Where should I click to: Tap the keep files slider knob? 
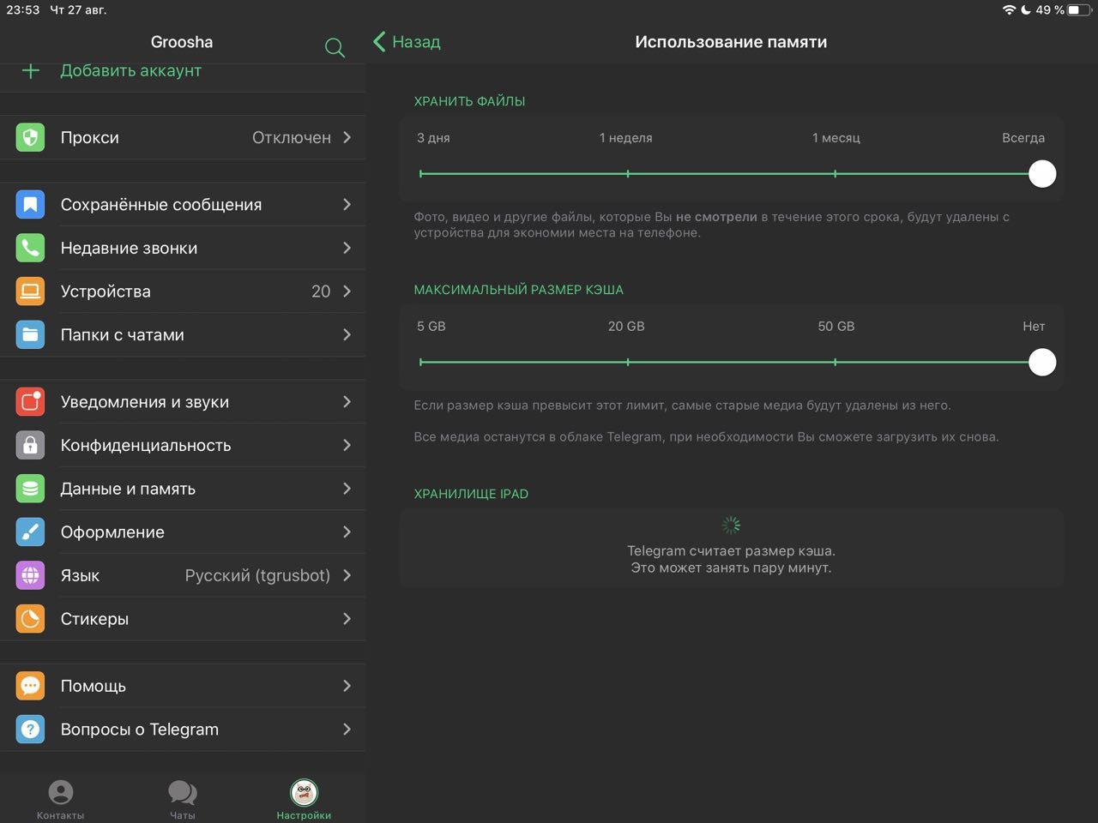tap(1042, 174)
